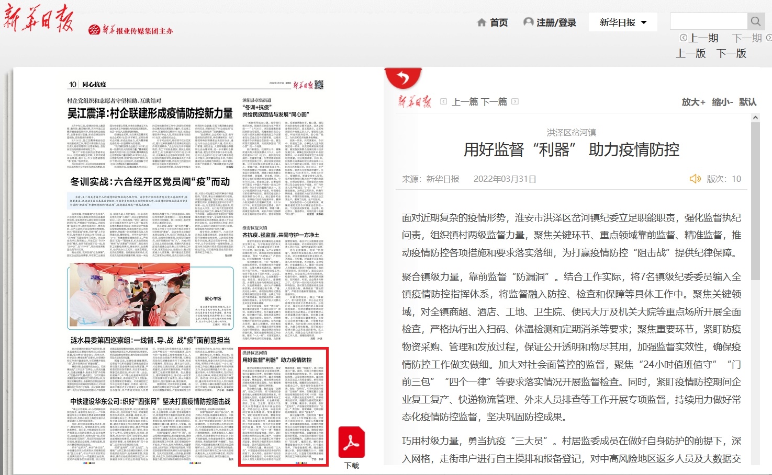Click the 下载 download label
The image size is (772, 475).
tap(352, 466)
